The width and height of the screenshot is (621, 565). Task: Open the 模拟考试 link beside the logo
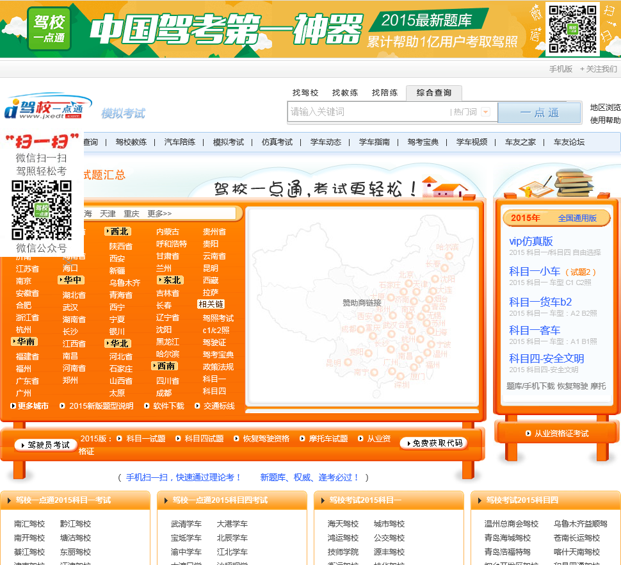(123, 113)
